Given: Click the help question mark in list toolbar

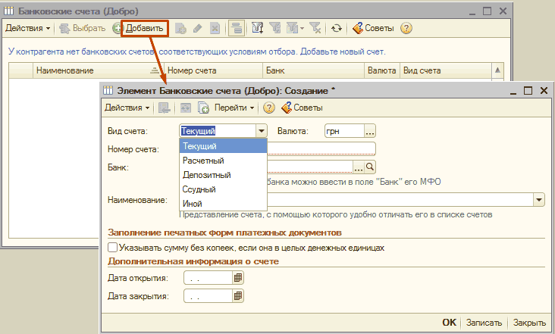Looking at the screenshot, I should point(406,28).
